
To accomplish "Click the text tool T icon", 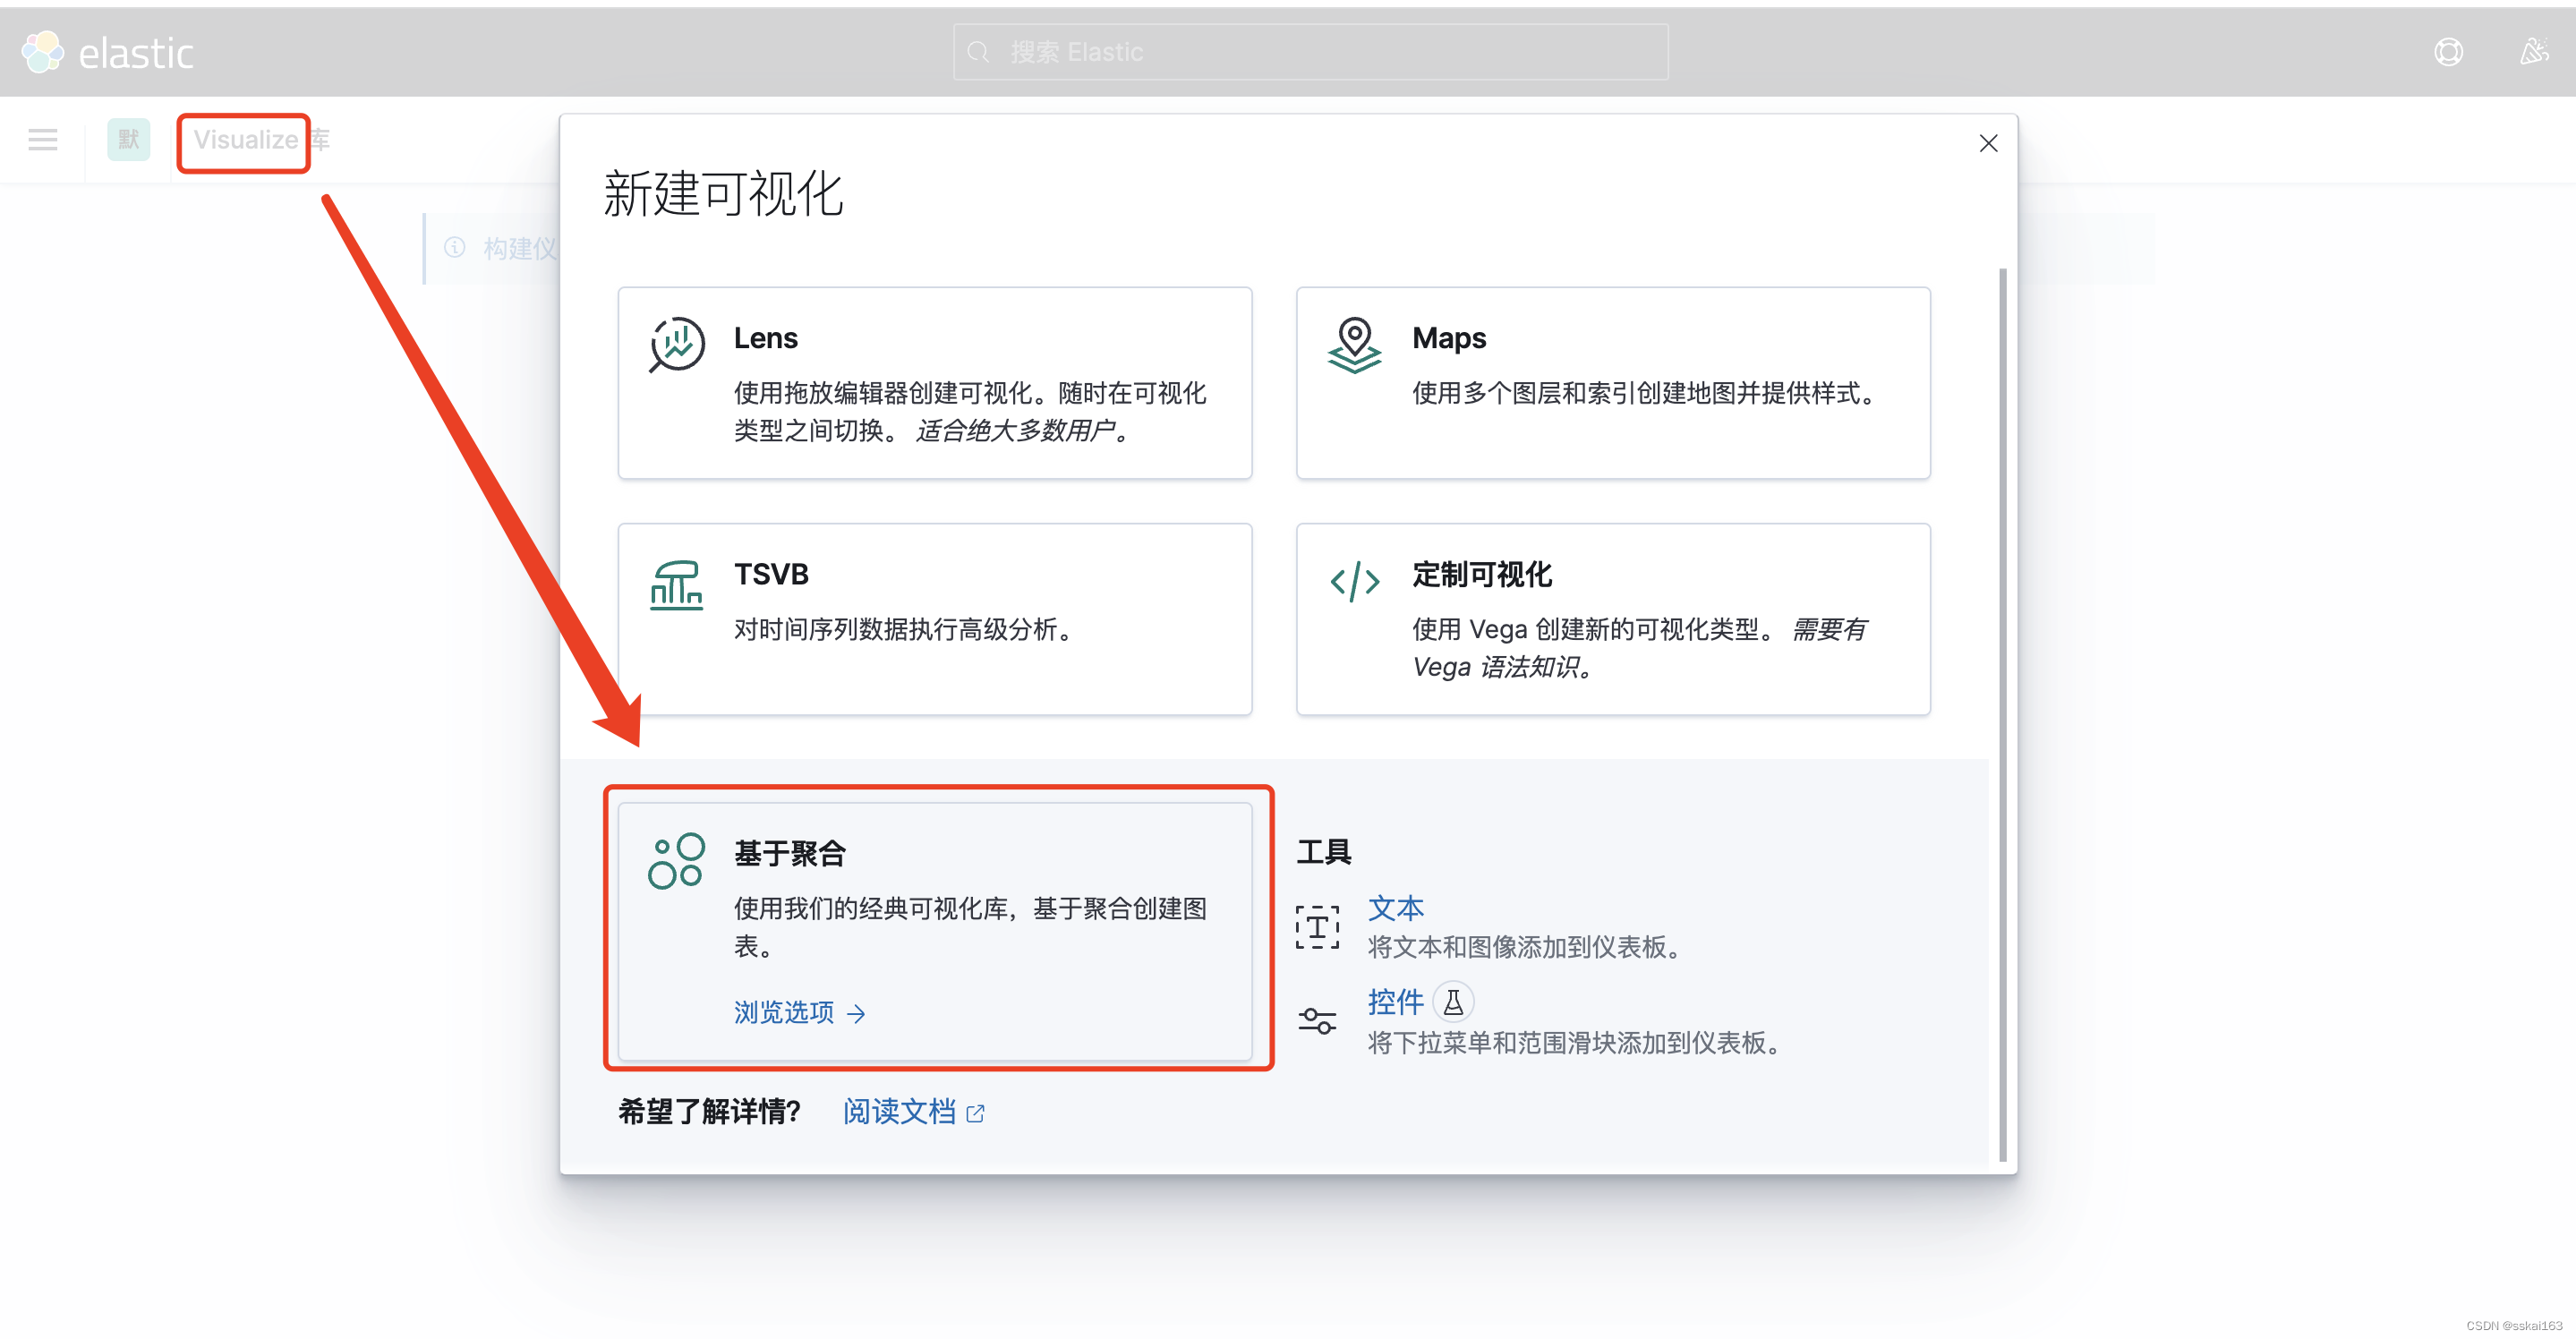I will [1317, 926].
